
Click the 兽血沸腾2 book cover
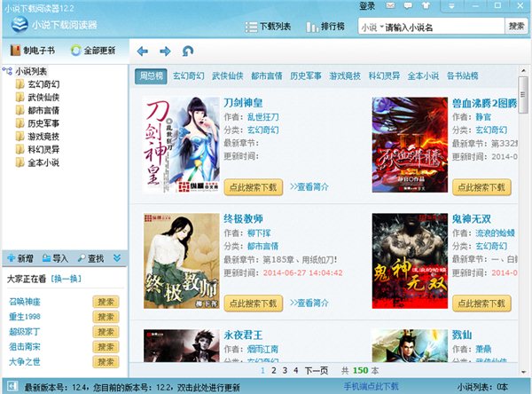point(410,145)
